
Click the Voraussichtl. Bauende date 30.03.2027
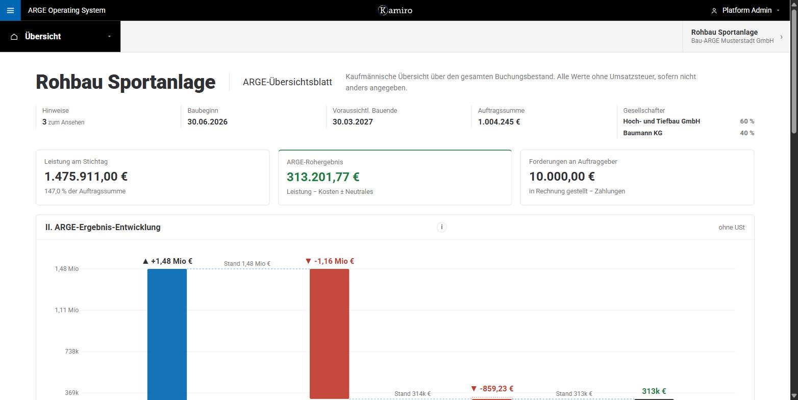pos(353,122)
